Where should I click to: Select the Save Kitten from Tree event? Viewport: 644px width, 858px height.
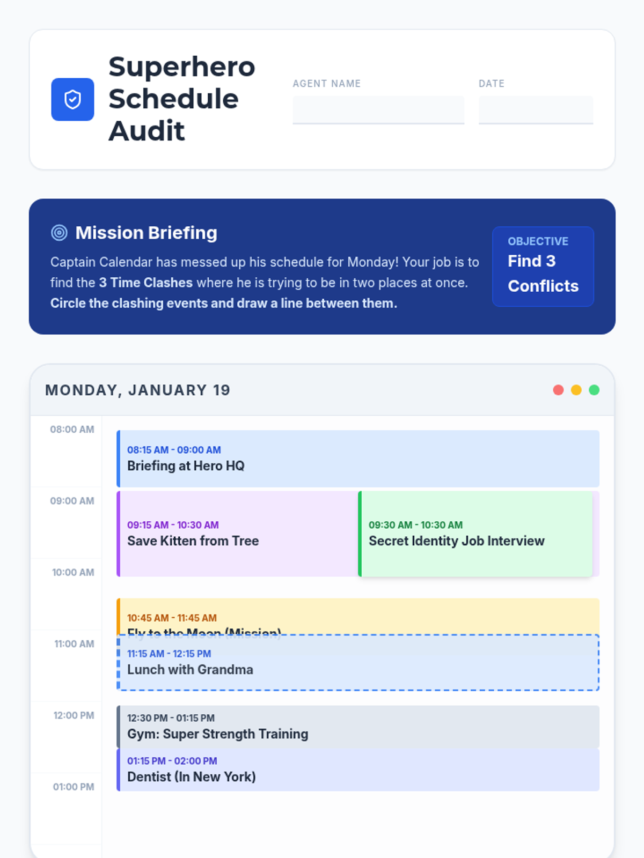pos(238,534)
